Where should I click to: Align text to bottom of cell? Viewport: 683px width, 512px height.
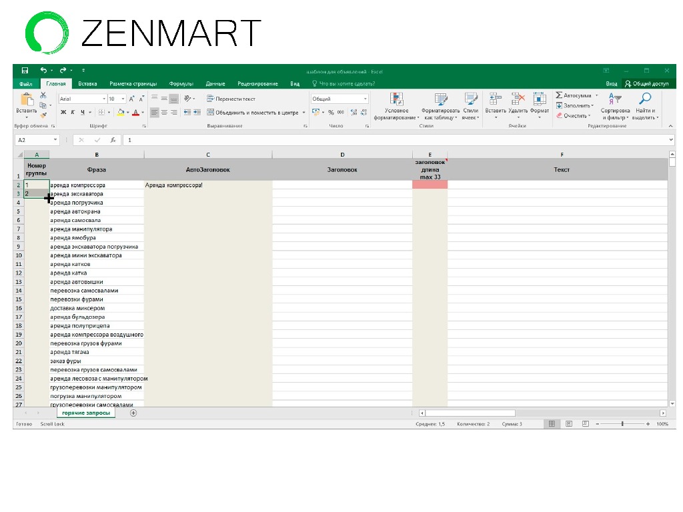click(174, 99)
